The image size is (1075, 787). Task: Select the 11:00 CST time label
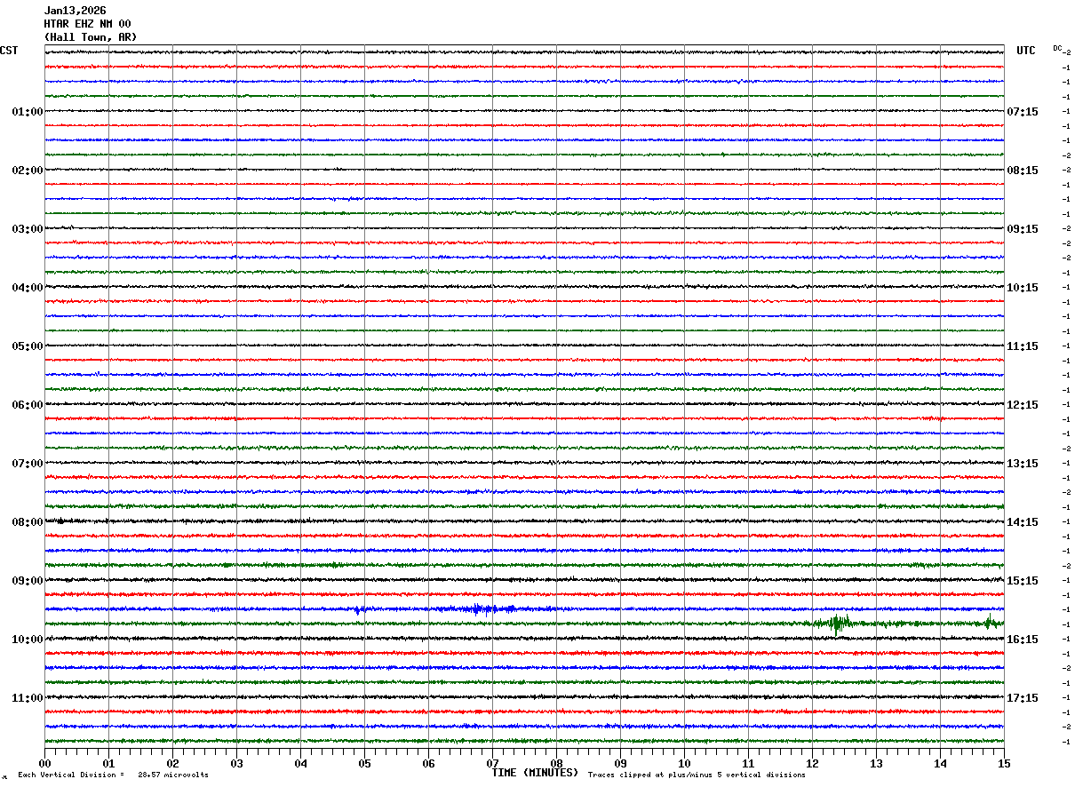pyautogui.click(x=28, y=698)
